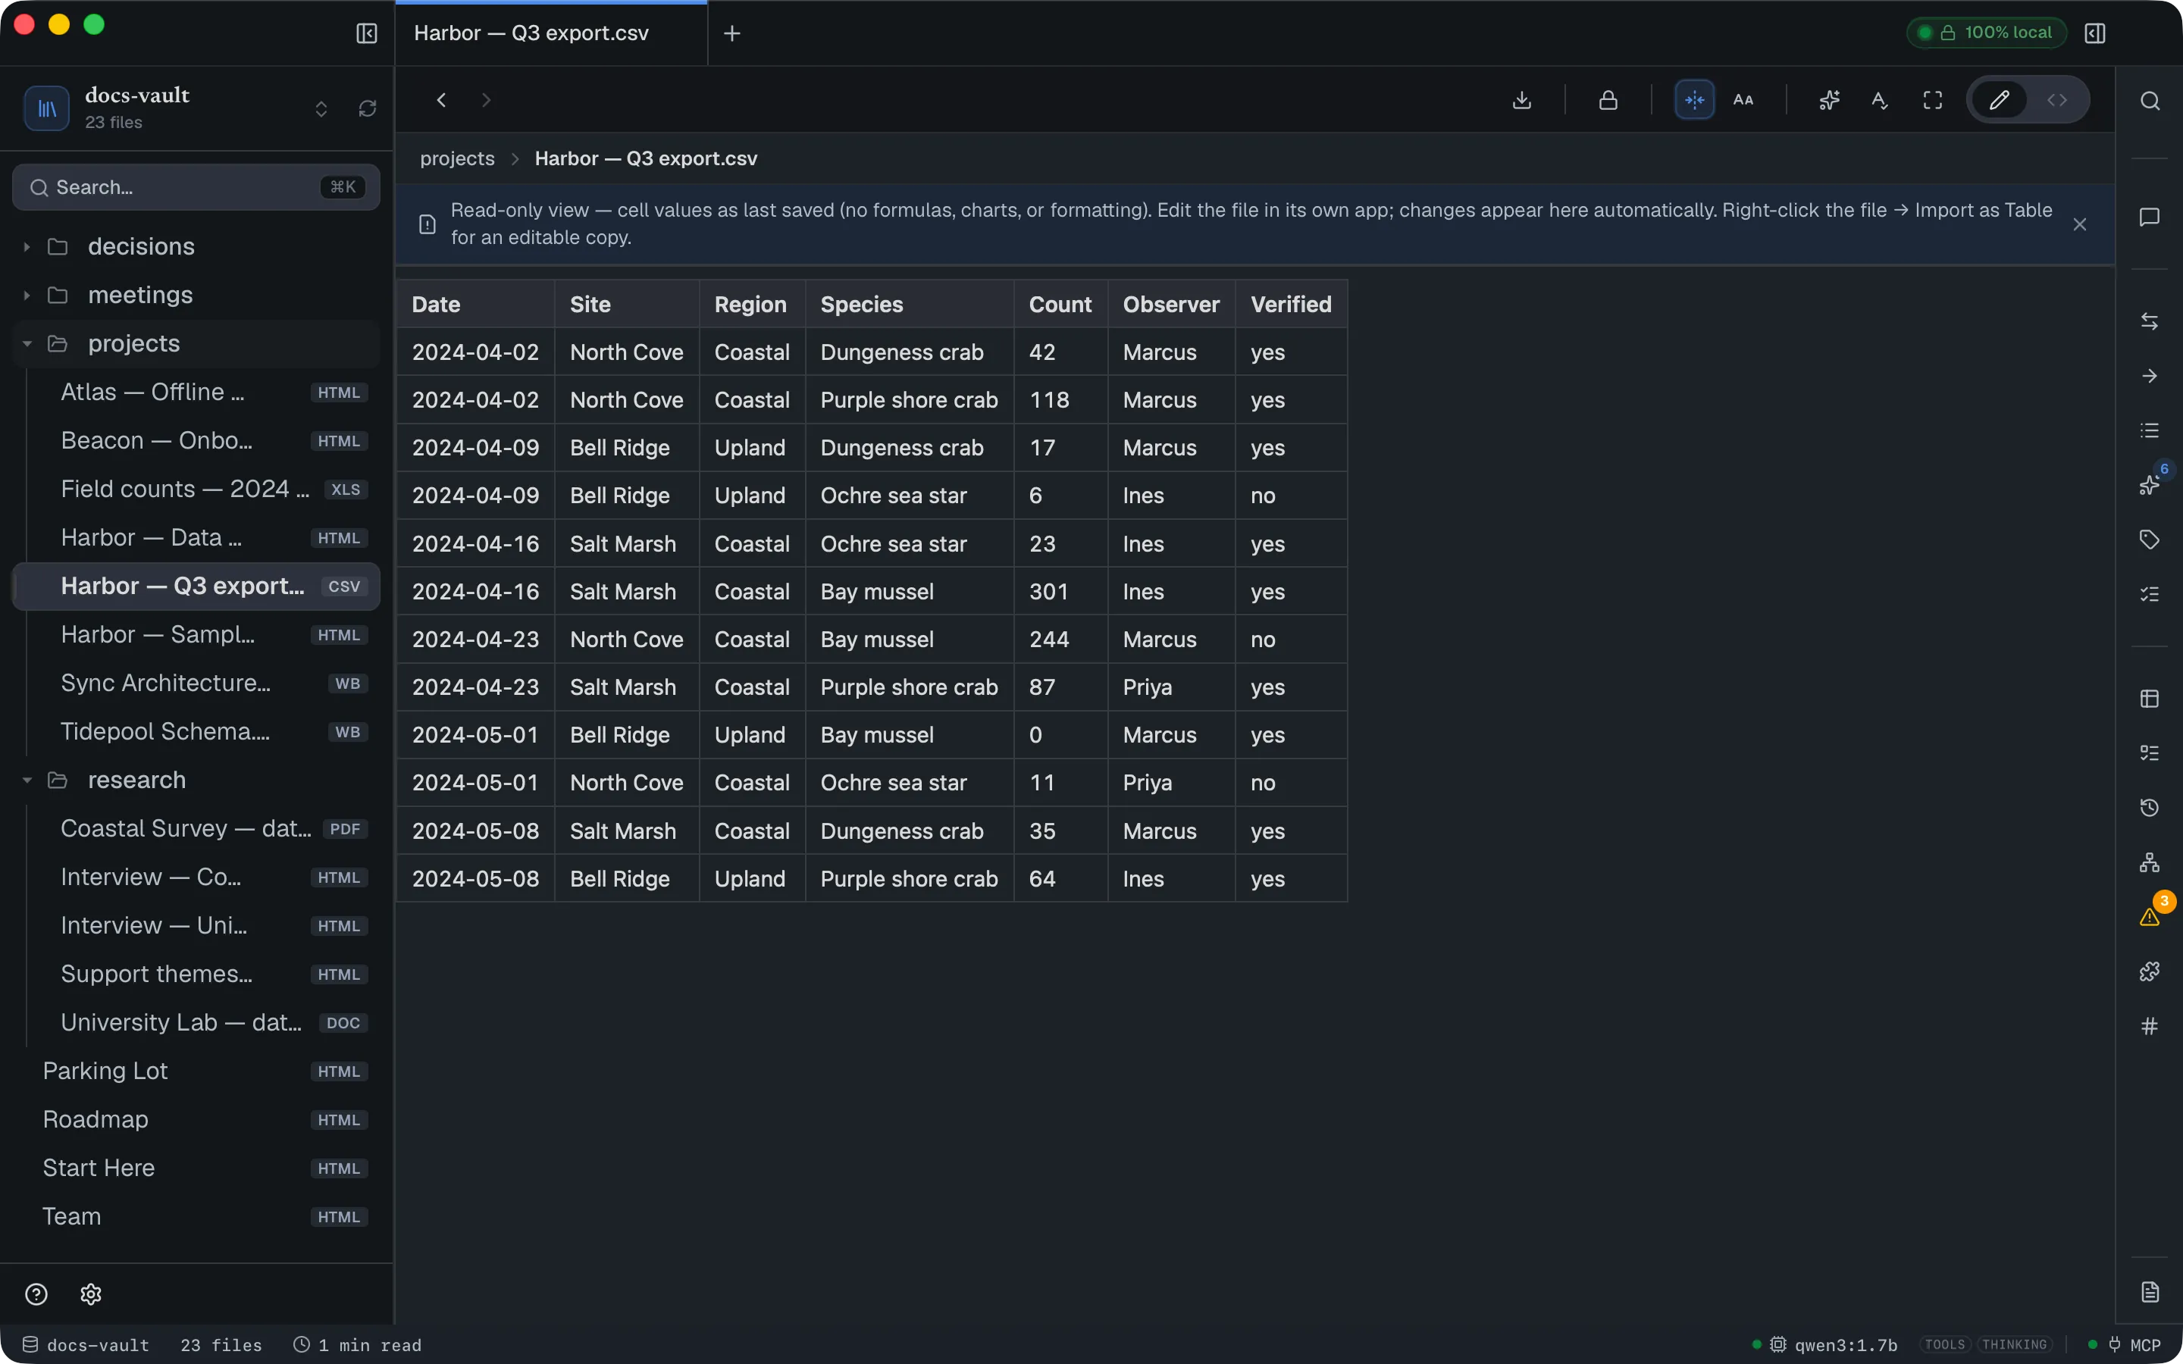2183x1364 pixels.
Task: Open the docs-vault switcher chevrons
Action: click(321, 109)
